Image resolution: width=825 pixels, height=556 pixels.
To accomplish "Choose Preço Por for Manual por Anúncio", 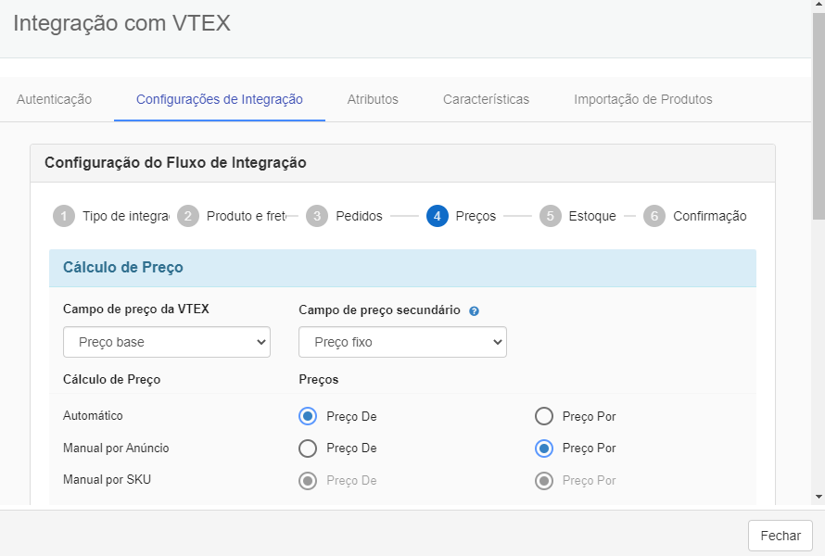I will point(544,449).
